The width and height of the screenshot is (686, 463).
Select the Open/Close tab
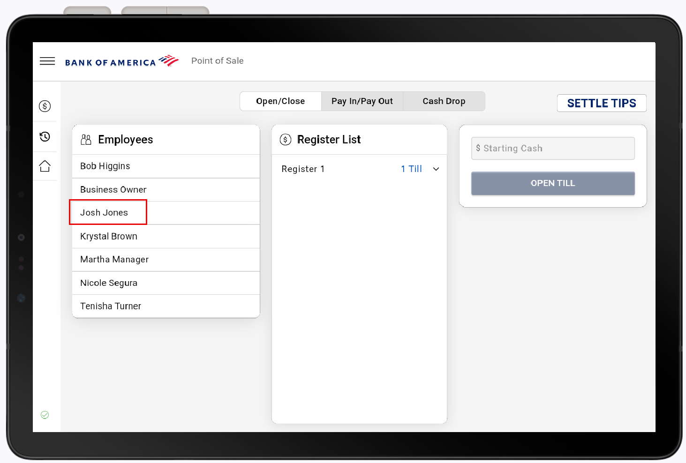[x=280, y=101]
